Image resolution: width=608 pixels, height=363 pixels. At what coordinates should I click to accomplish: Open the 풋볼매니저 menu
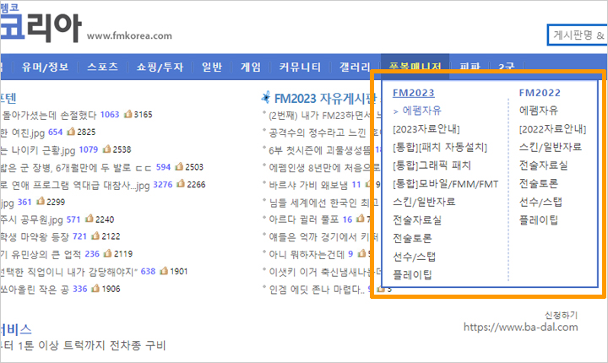click(415, 67)
